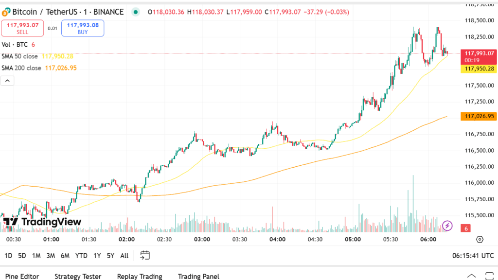Collapse the indicator legend chevron
This screenshot has width=498, height=280.
tap(7, 81)
